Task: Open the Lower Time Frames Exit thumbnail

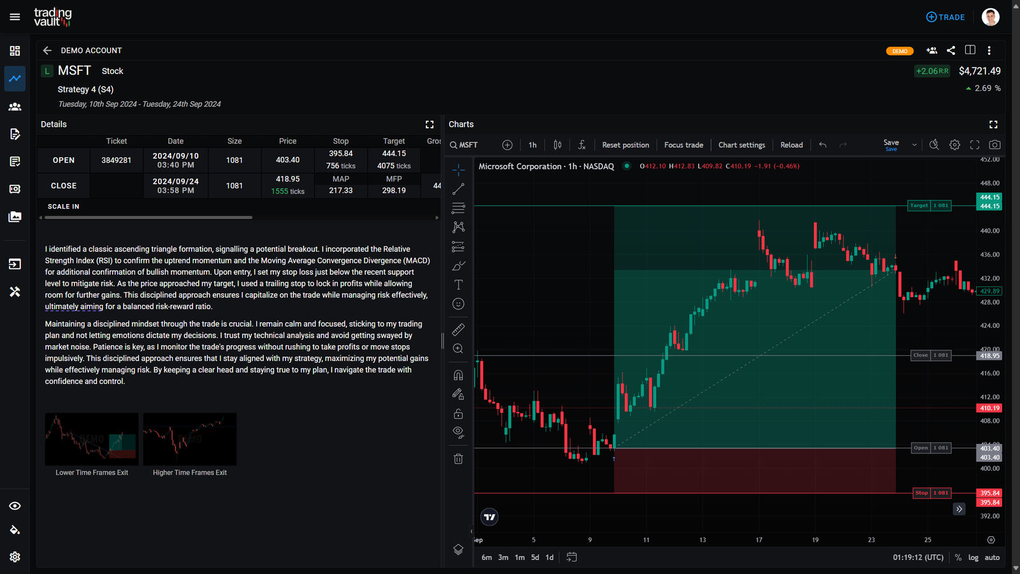Action: point(91,439)
